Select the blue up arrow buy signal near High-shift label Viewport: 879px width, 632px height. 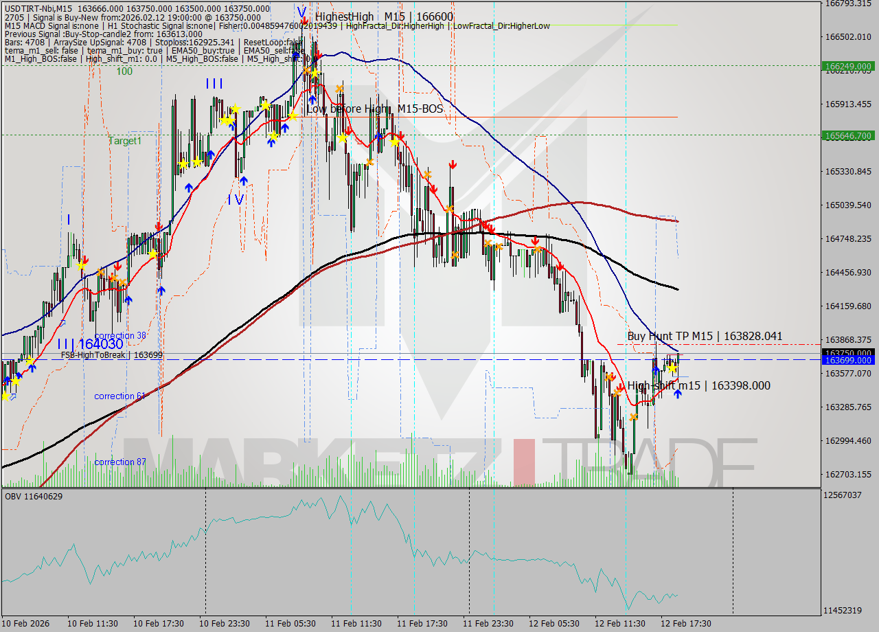(677, 394)
